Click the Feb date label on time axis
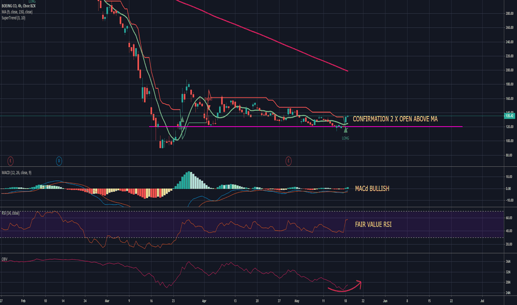This screenshot has width=517, height=305. point(23,301)
